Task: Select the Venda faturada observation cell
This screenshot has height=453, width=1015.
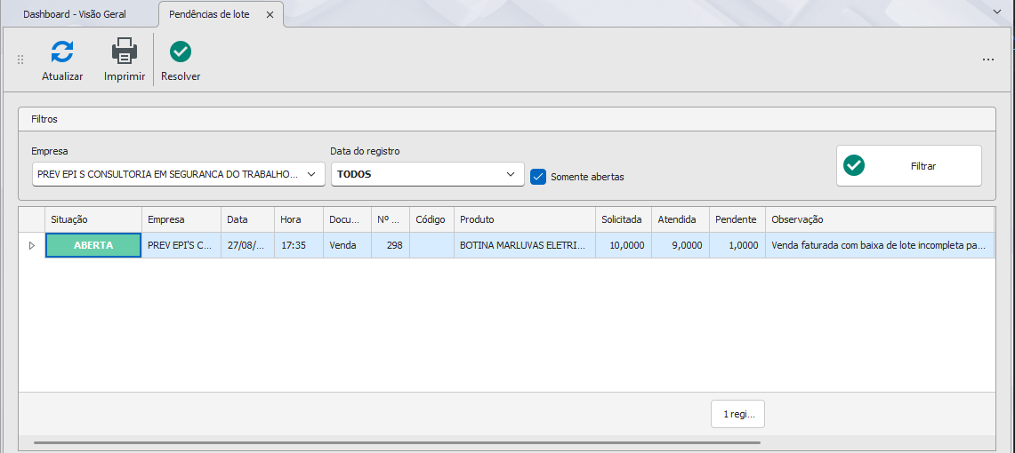Action: [880, 245]
